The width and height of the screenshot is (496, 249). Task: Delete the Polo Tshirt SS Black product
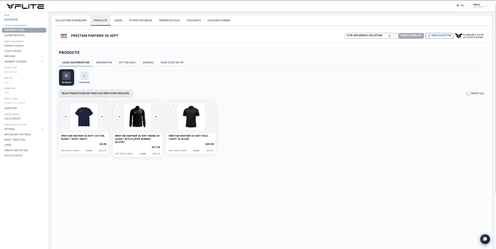point(210,150)
